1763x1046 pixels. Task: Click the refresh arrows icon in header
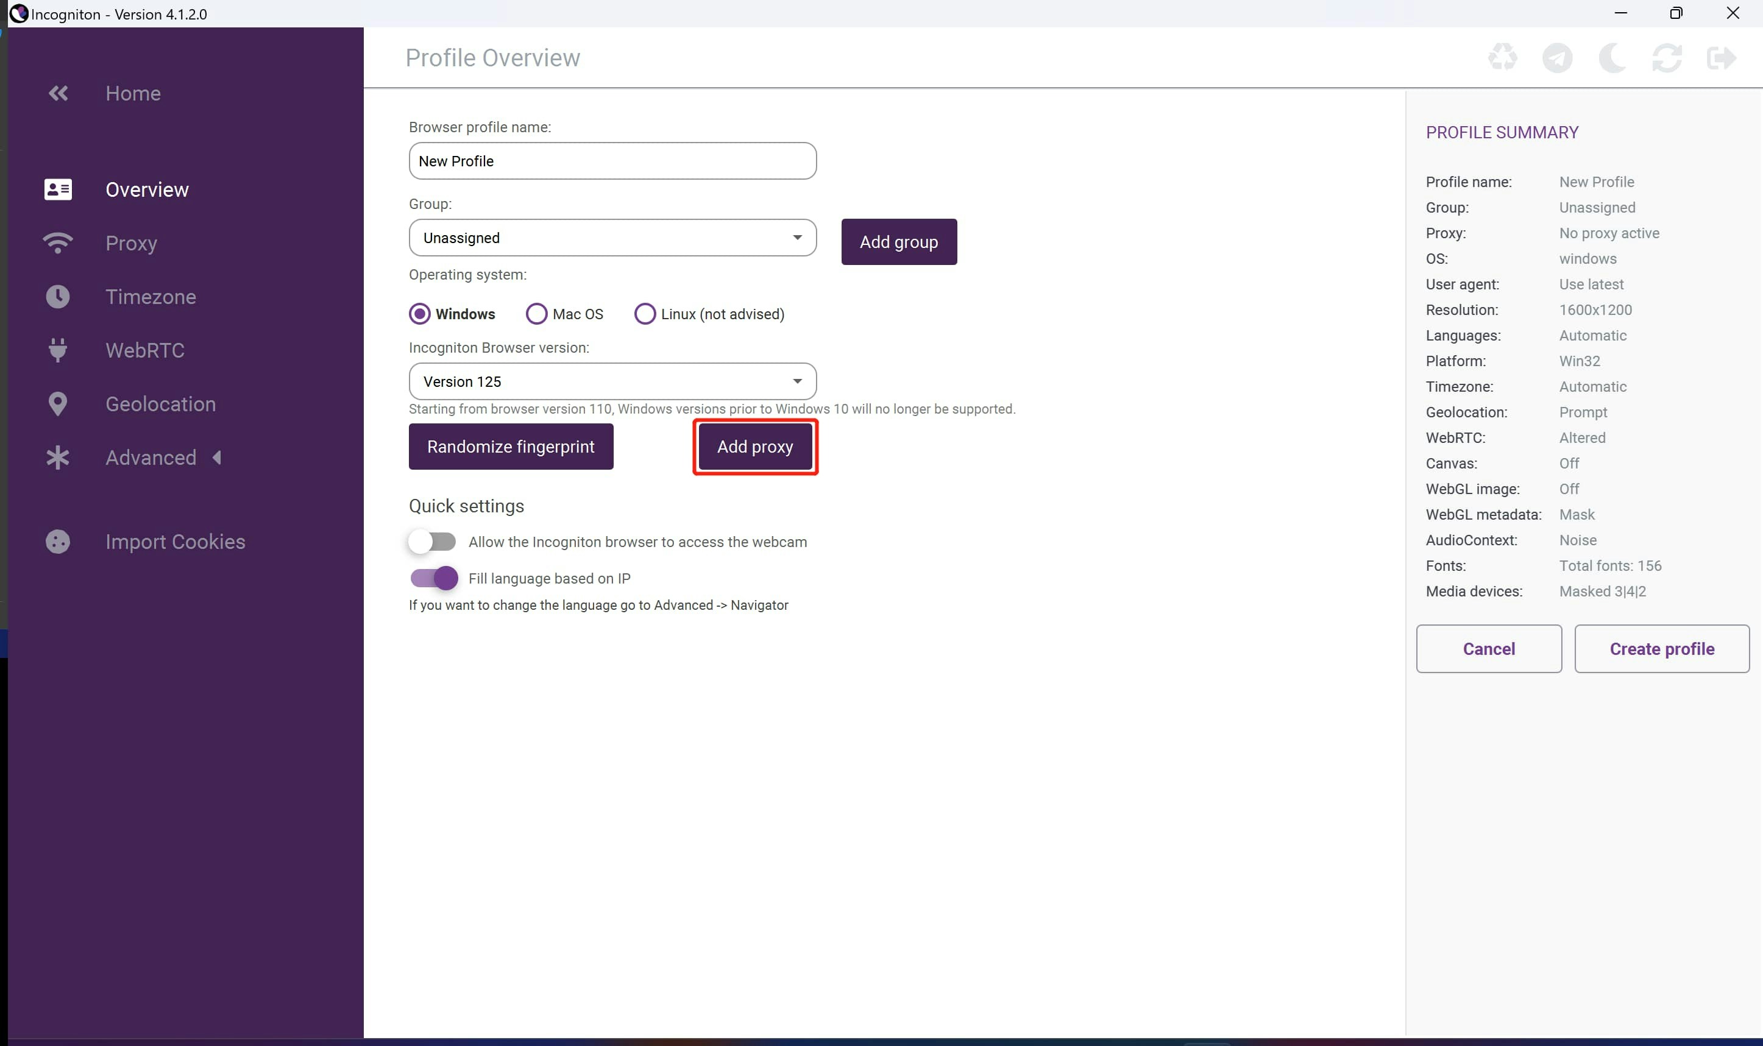[1667, 58]
